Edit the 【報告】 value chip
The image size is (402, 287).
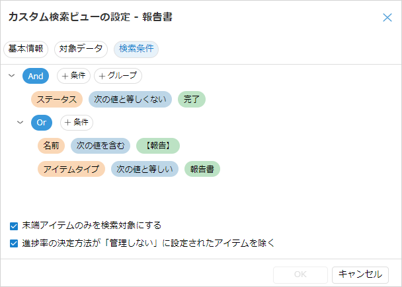pyautogui.click(x=157, y=146)
